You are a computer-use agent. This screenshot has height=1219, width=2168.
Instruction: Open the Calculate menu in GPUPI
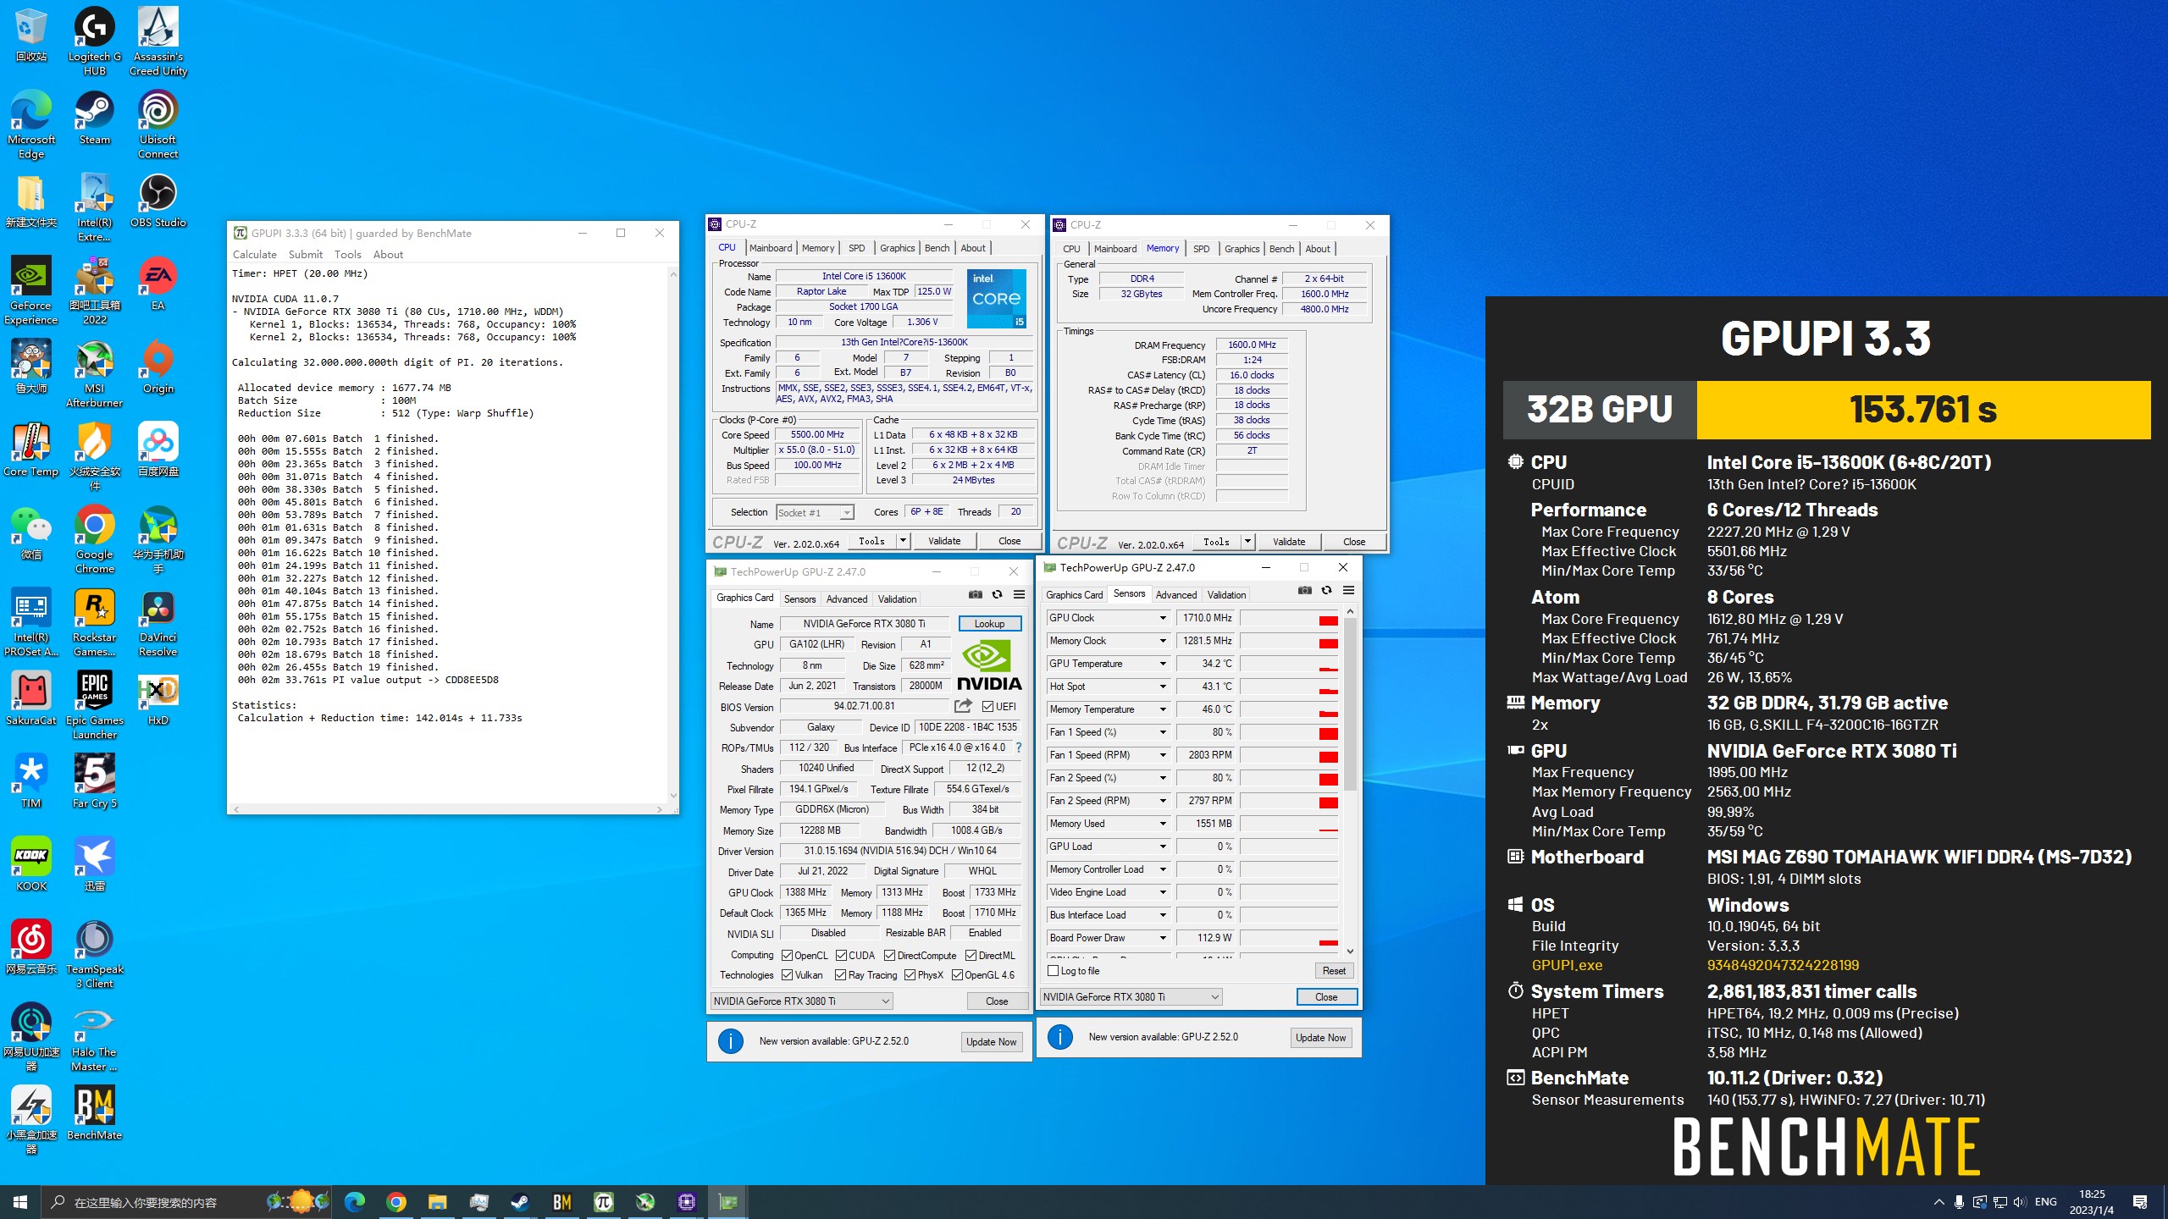click(255, 254)
